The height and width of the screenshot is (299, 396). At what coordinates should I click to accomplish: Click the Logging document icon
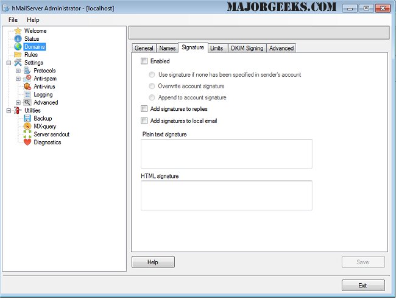coord(27,94)
